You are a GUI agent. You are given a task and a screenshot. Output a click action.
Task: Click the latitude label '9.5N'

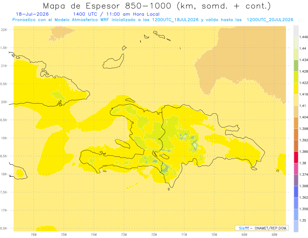pyautogui.click(x=4, y=120)
